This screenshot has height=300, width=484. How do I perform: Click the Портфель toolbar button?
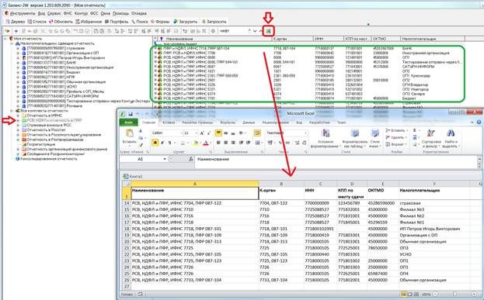pos(117,22)
